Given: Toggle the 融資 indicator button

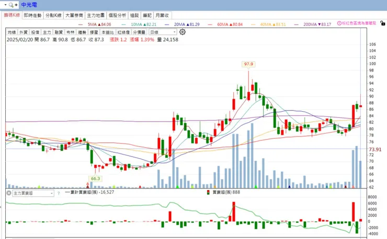Looking at the screenshot, I should tap(59, 32).
